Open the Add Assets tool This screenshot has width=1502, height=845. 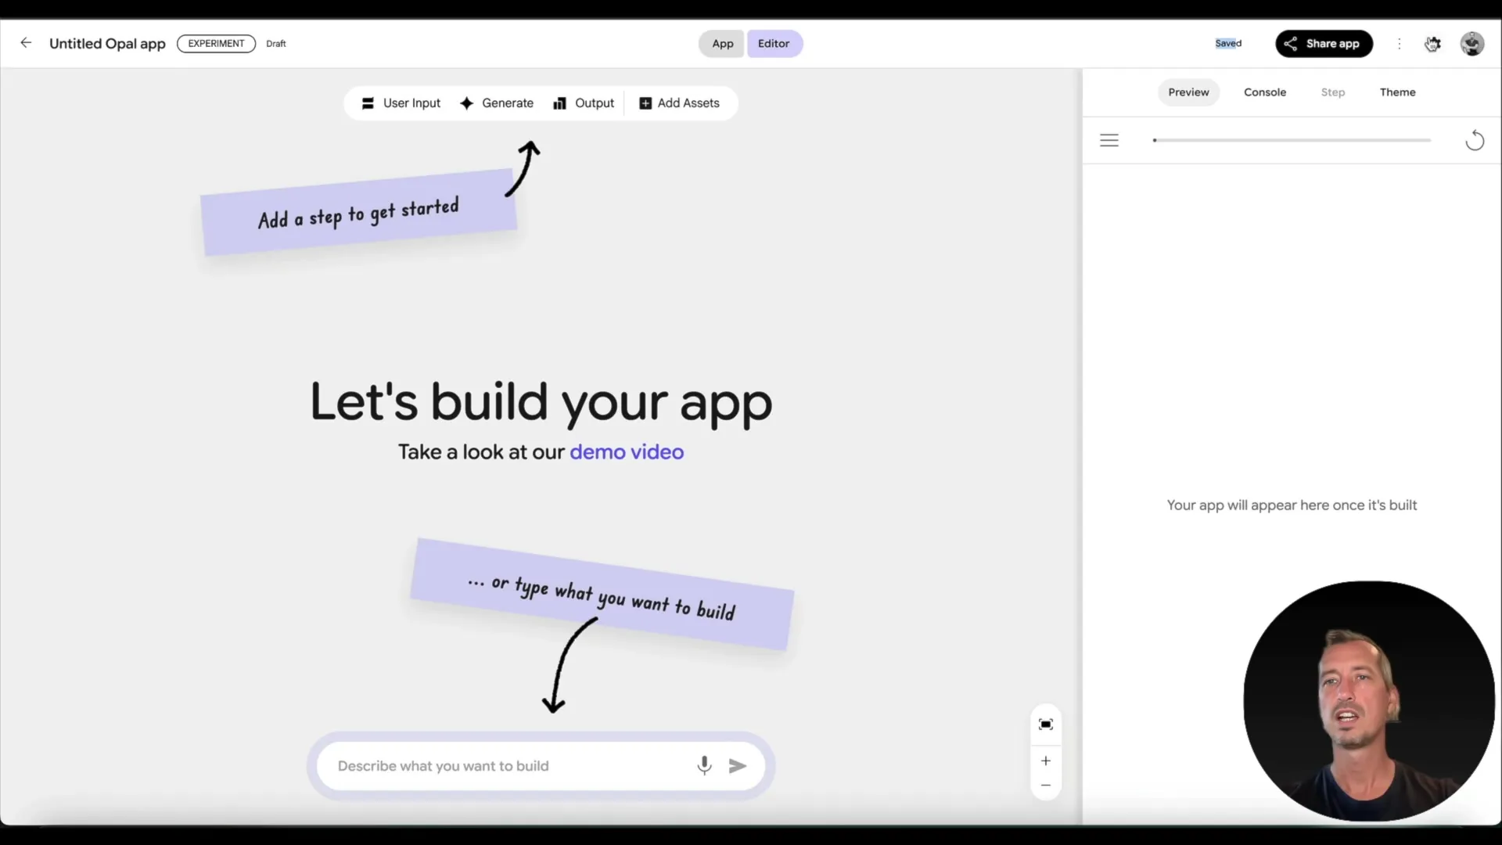680,102
